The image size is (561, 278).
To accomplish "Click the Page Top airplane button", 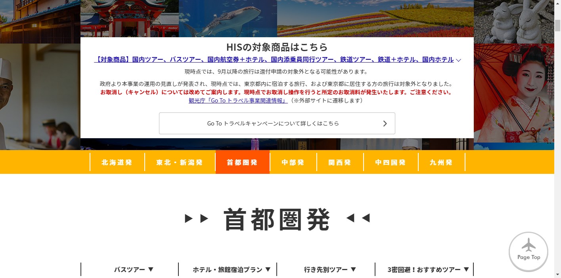I will click(x=528, y=251).
